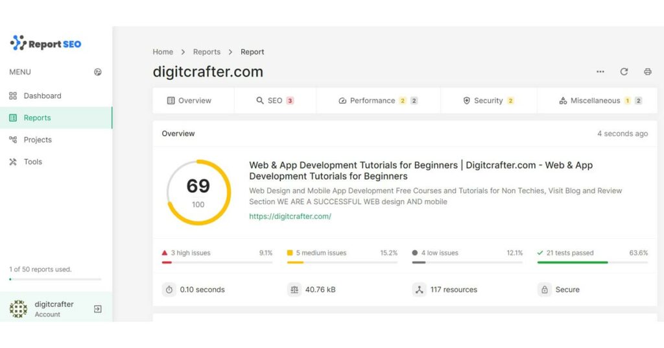Click the red 3 badge on SEO tab
The width and height of the screenshot is (664, 348).
290,101
